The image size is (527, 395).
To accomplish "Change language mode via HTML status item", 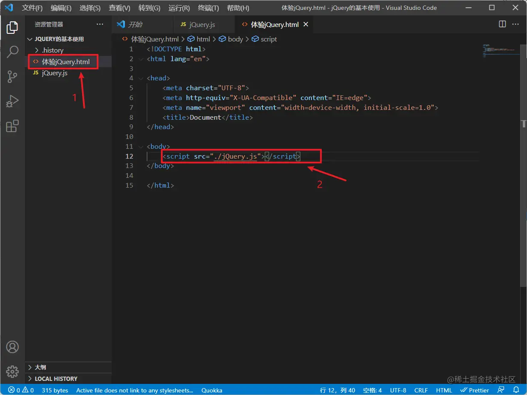I will pyautogui.click(x=444, y=390).
